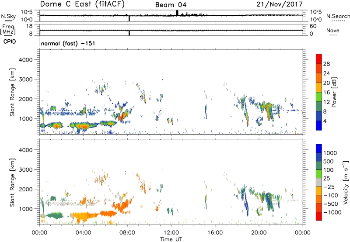
Task: Click the "08:00" time tick label
Action: tap(127, 233)
